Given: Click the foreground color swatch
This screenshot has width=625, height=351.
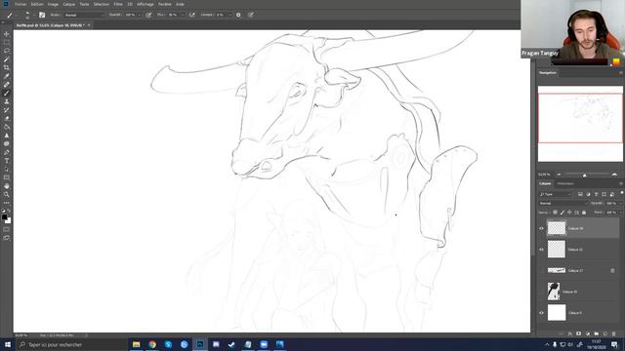Looking at the screenshot, I should pos(4,216).
